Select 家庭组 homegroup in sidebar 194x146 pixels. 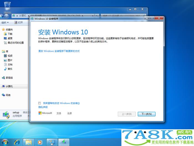click(x=7, y=78)
